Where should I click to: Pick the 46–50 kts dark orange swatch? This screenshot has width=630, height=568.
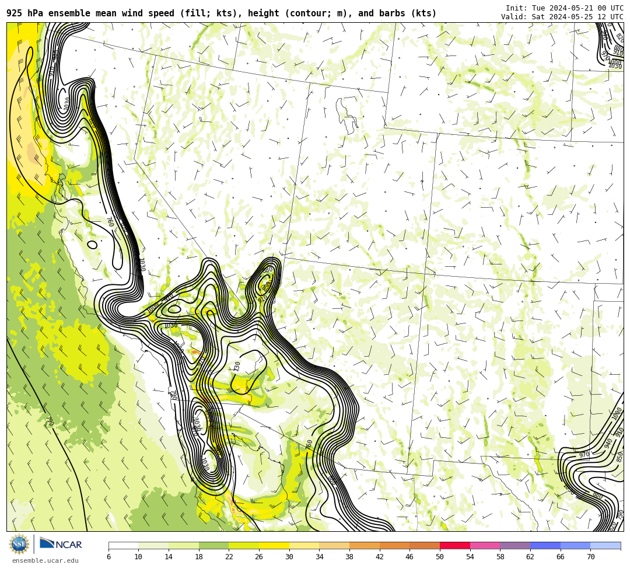point(425,545)
